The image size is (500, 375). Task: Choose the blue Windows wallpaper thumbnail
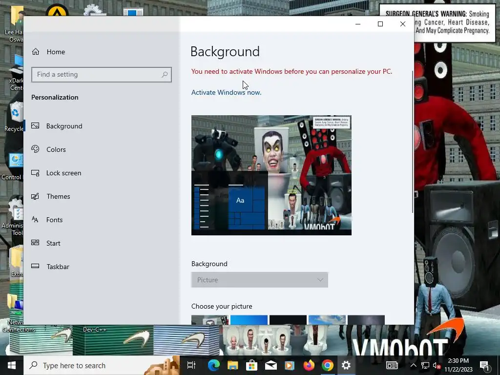pyautogui.click(x=249, y=320)
